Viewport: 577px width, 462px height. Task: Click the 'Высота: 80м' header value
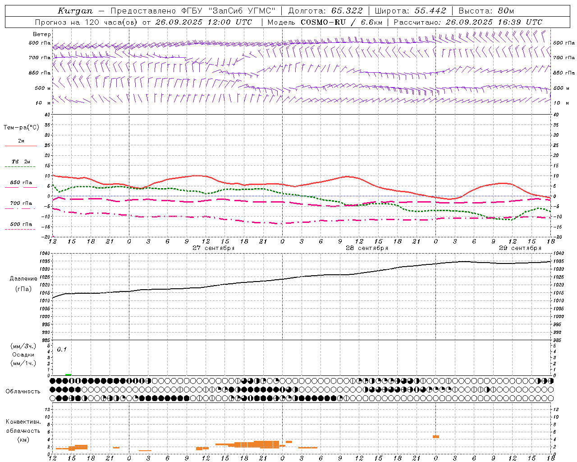[486, 11]
